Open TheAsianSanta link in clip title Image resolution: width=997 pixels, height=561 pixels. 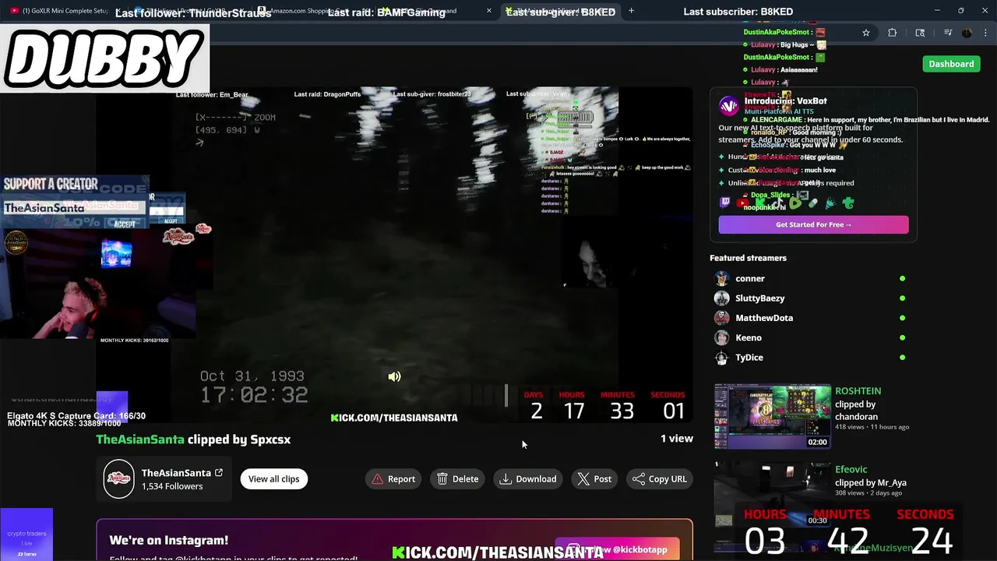tap(140, 439)
